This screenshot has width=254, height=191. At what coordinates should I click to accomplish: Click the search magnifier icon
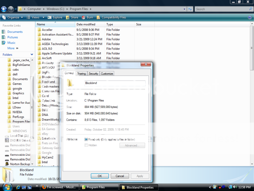[251, 9]
